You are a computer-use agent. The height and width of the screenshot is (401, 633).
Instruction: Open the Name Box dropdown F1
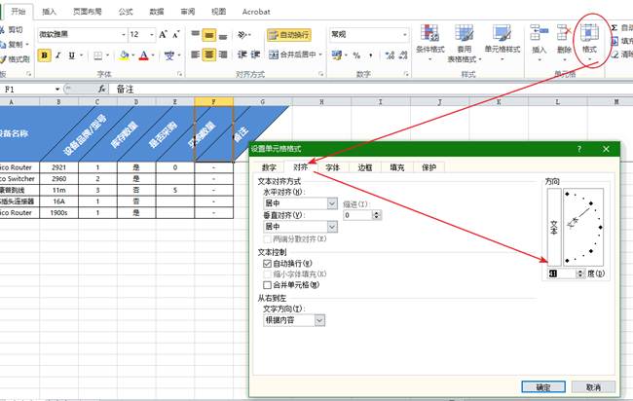[x=57, y=90]
